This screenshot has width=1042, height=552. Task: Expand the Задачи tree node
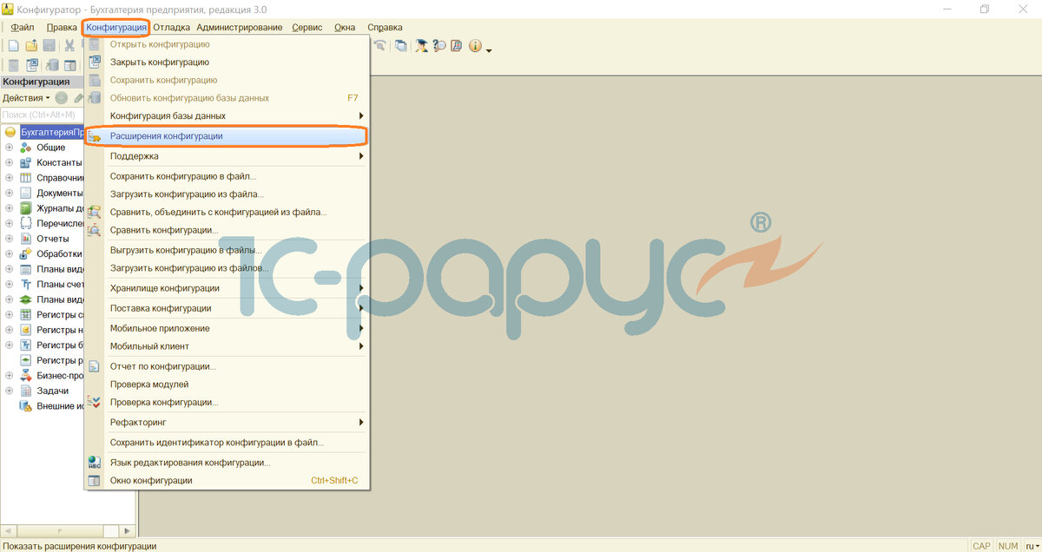[10, 391]
